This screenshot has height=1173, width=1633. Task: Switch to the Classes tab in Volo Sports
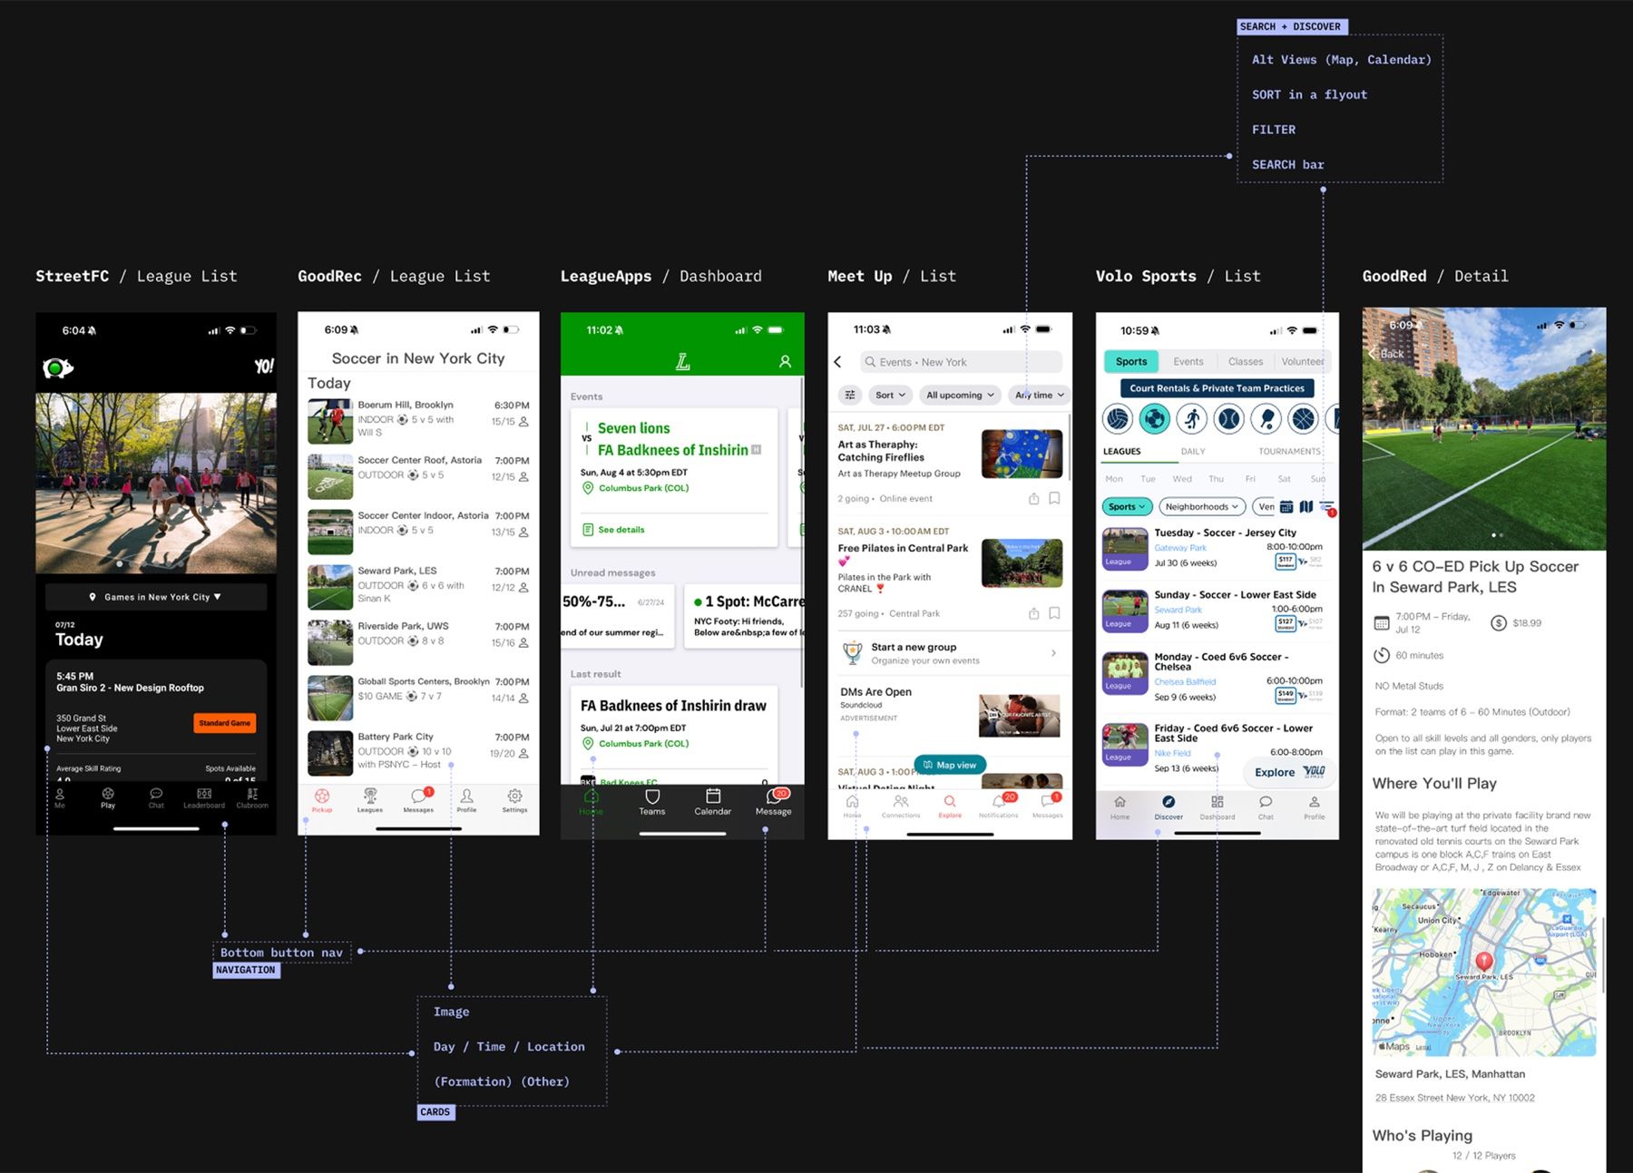click(x=1245, y=361)
